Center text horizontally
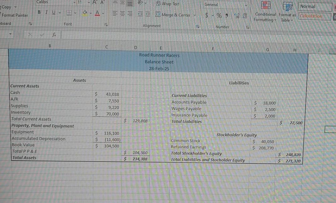 pos(122,14)
